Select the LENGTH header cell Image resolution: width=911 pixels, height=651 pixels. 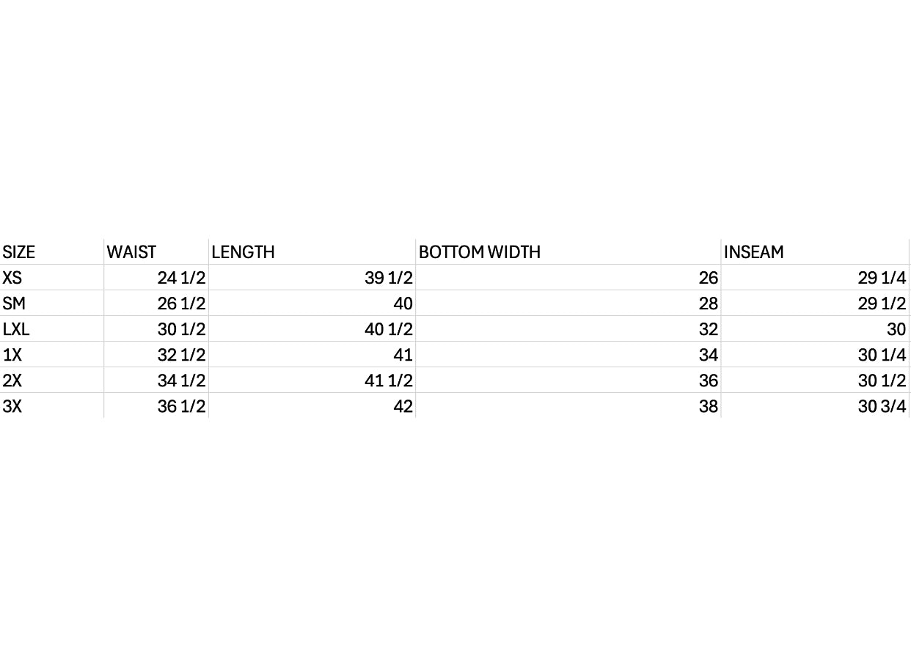point(312,251)
